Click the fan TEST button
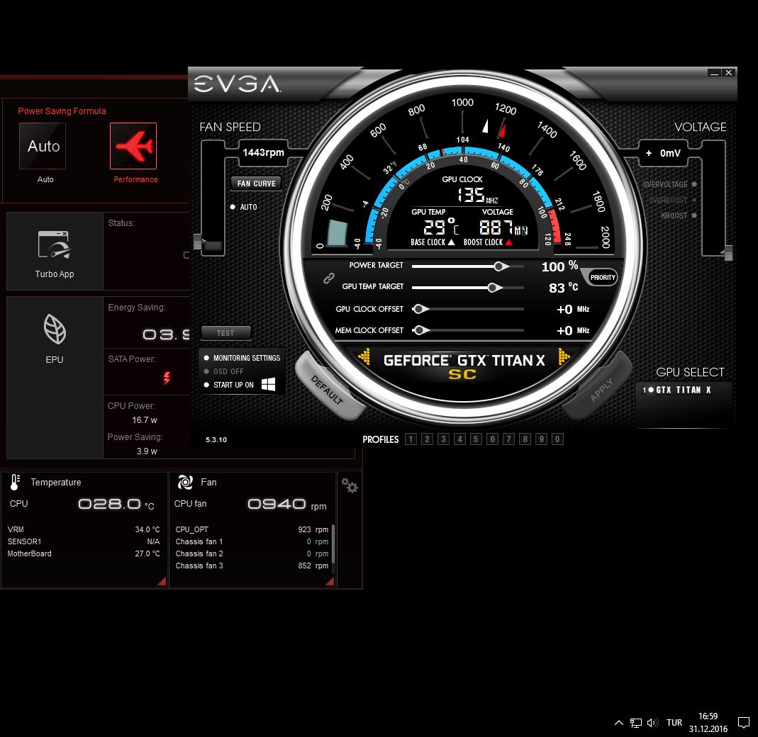 (x=225, y=333)
